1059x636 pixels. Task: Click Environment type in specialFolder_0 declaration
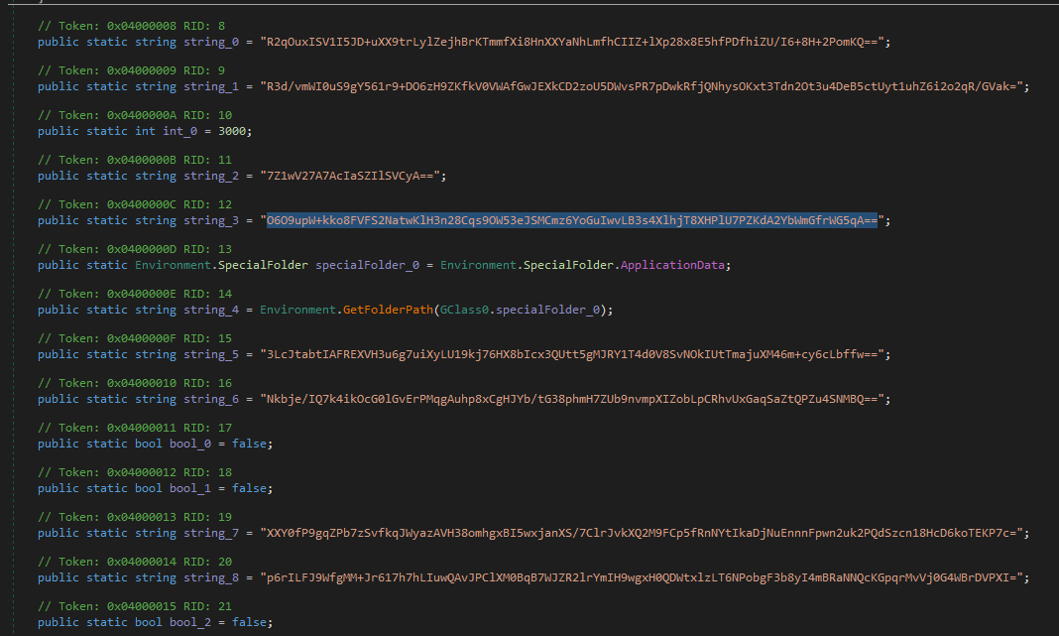coord(173,265)
